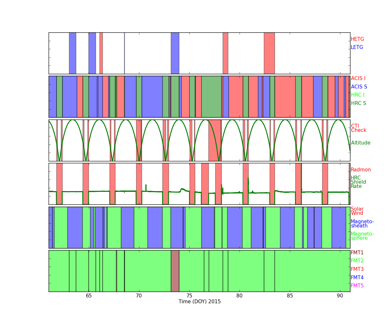
Task: Click the x-axis tick label 75
Action: [x=189, y=296]
